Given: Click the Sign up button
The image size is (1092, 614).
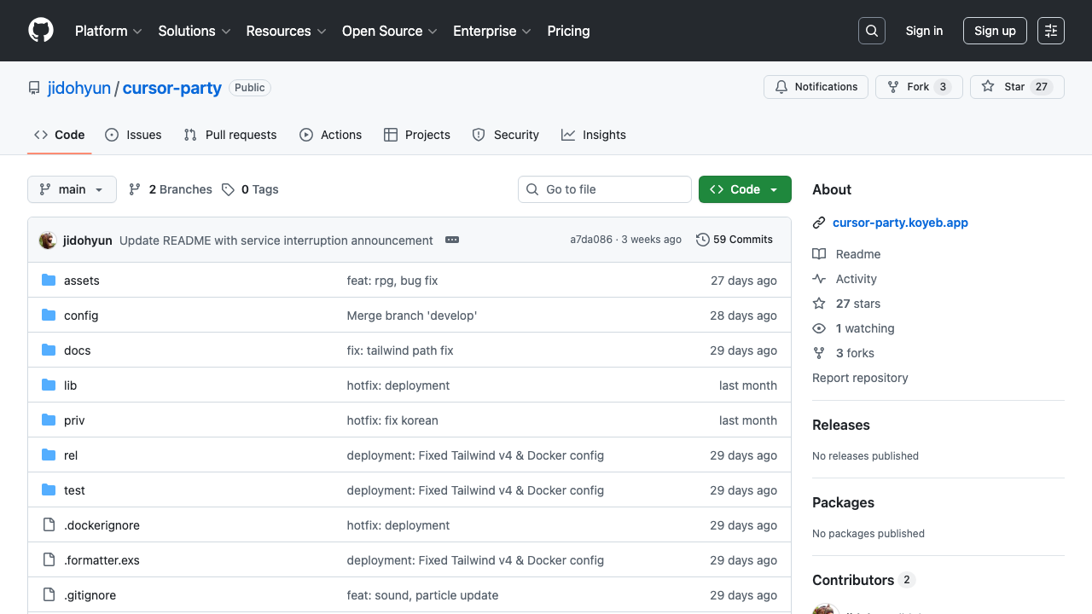Looking at the screenshot, I should [995, 30].
